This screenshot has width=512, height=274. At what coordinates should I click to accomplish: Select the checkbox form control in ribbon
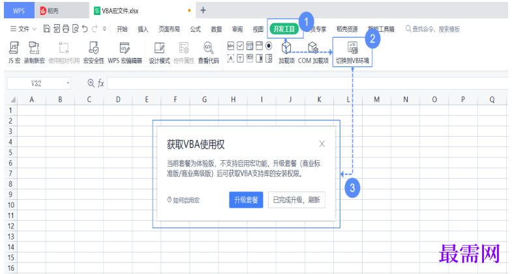240,46
